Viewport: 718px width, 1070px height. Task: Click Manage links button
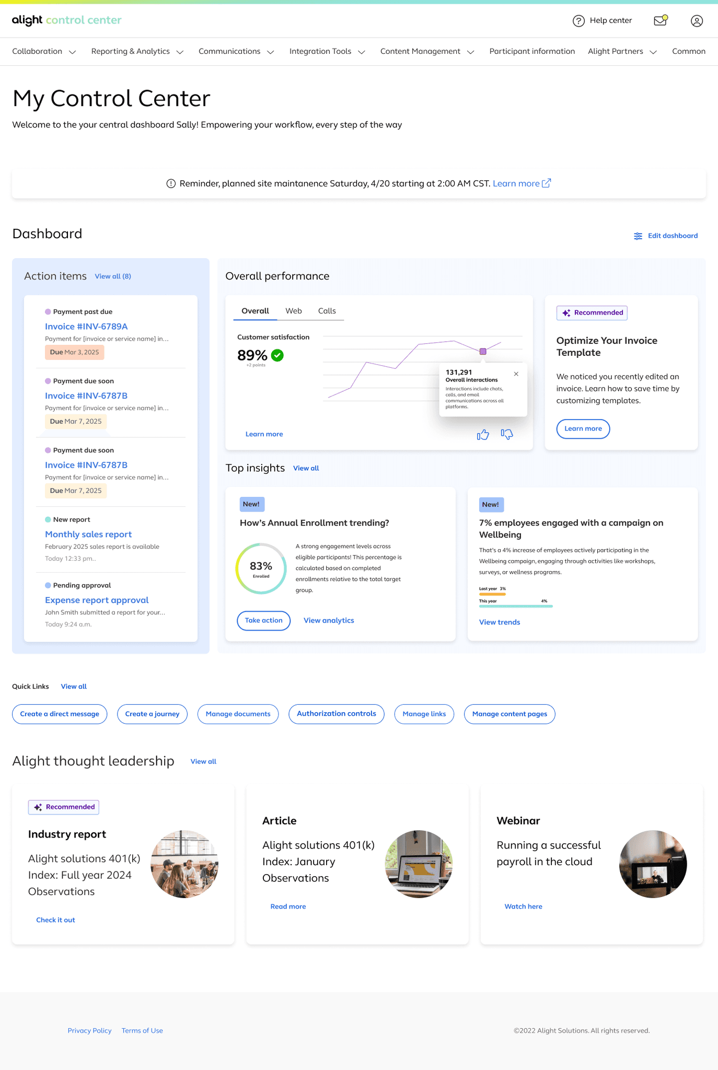[424, 714]
